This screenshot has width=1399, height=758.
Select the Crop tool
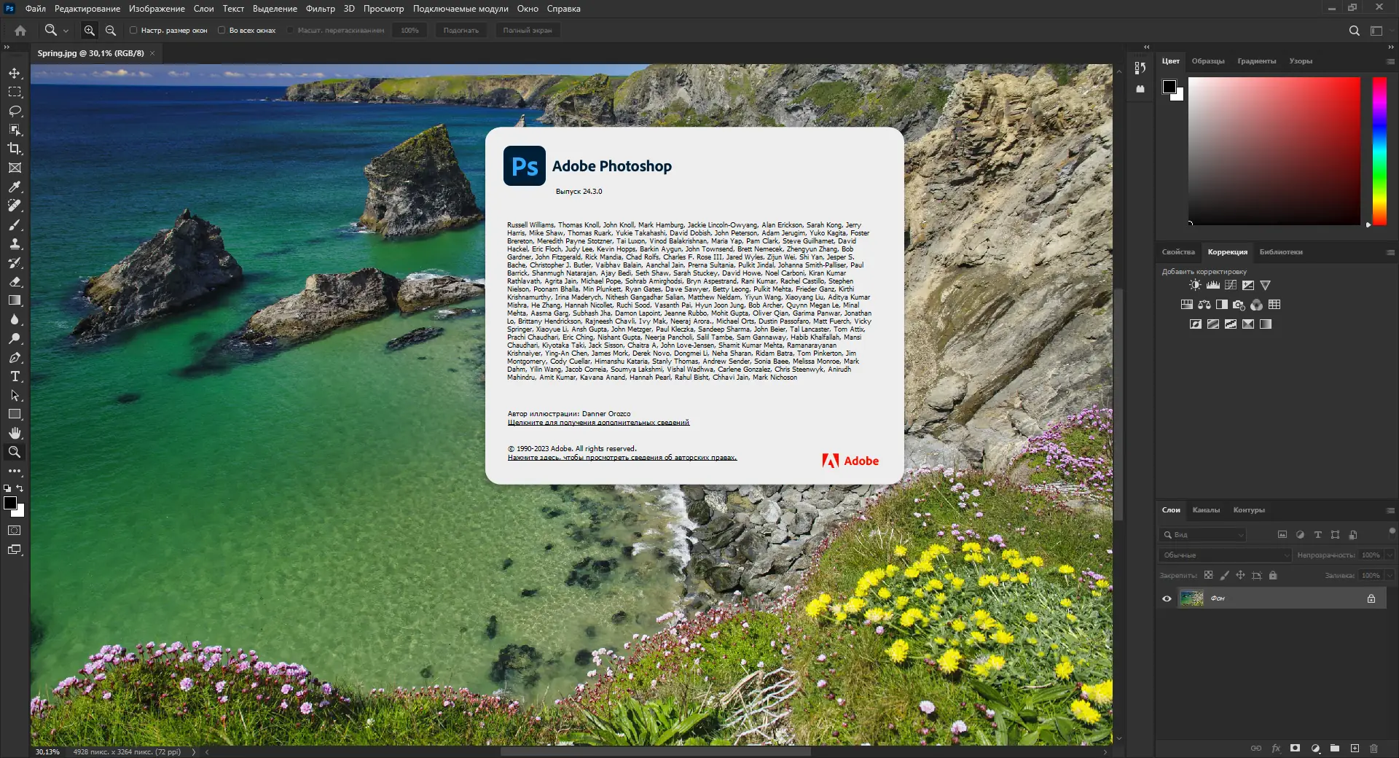click(x=15, y=149)
